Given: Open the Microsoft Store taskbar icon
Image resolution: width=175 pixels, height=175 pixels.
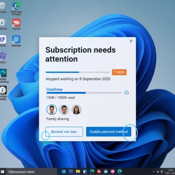Looking at the screenshot, I should (106, 171).
